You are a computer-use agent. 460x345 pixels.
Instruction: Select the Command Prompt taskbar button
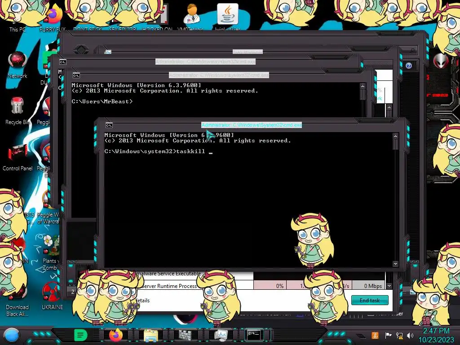254,335
